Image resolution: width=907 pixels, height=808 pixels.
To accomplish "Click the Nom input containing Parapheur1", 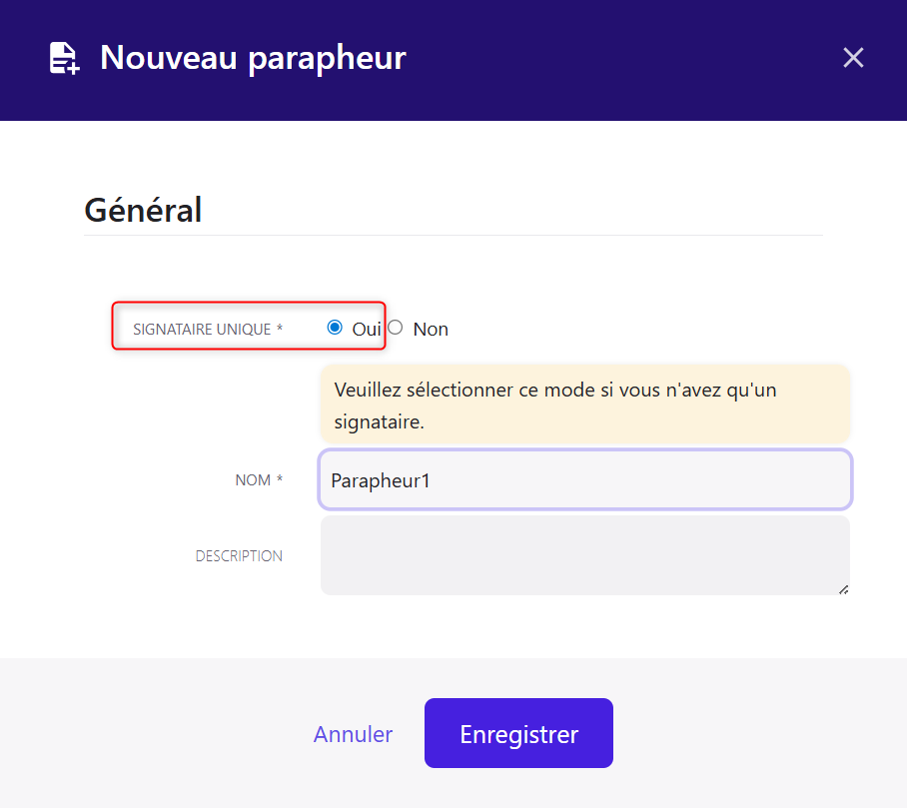I will click(585, 480).
